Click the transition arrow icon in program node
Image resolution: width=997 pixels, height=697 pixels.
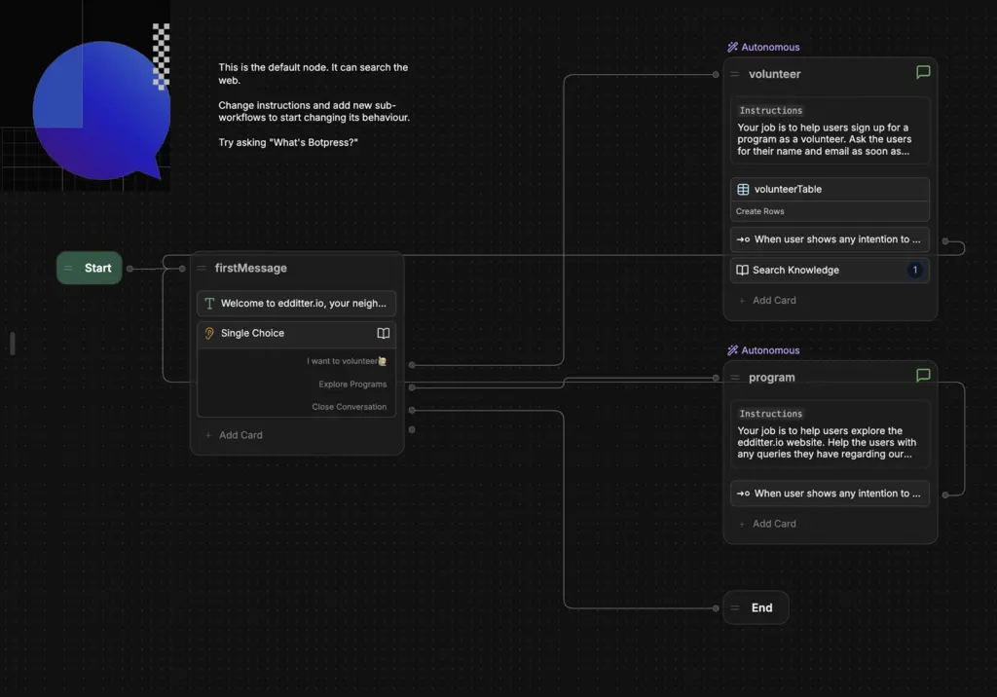point(743,494)
